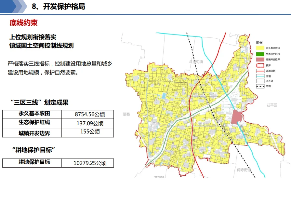This screenshot has width=291, height=218.
Task: Click the red 底线约束 heading
Action: (23, 23)
